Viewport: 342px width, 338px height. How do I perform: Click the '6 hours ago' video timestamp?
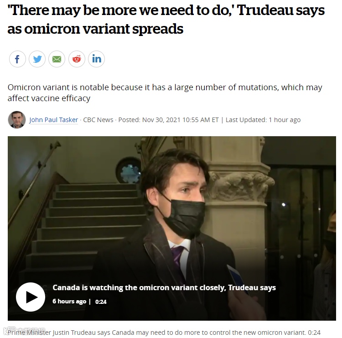pos(69,301)
